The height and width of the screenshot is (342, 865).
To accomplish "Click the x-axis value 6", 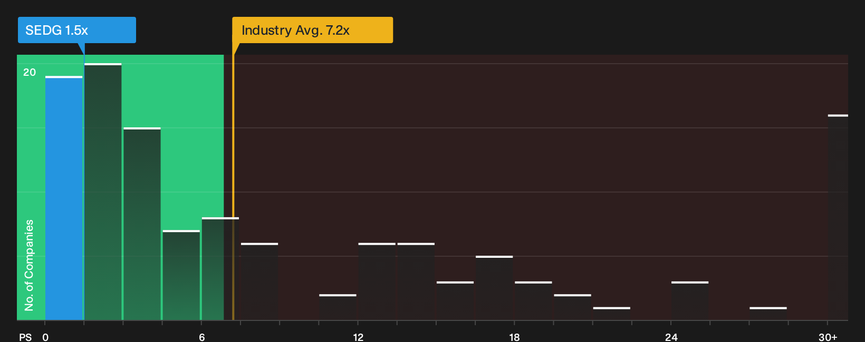I will pos(202,337).
